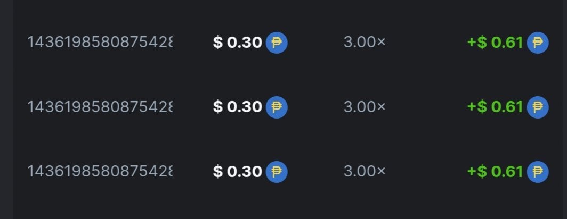Select the $ 0.30 bet amount in bottom row
Viewport: 567px width, 219px height.
[238, 172]
